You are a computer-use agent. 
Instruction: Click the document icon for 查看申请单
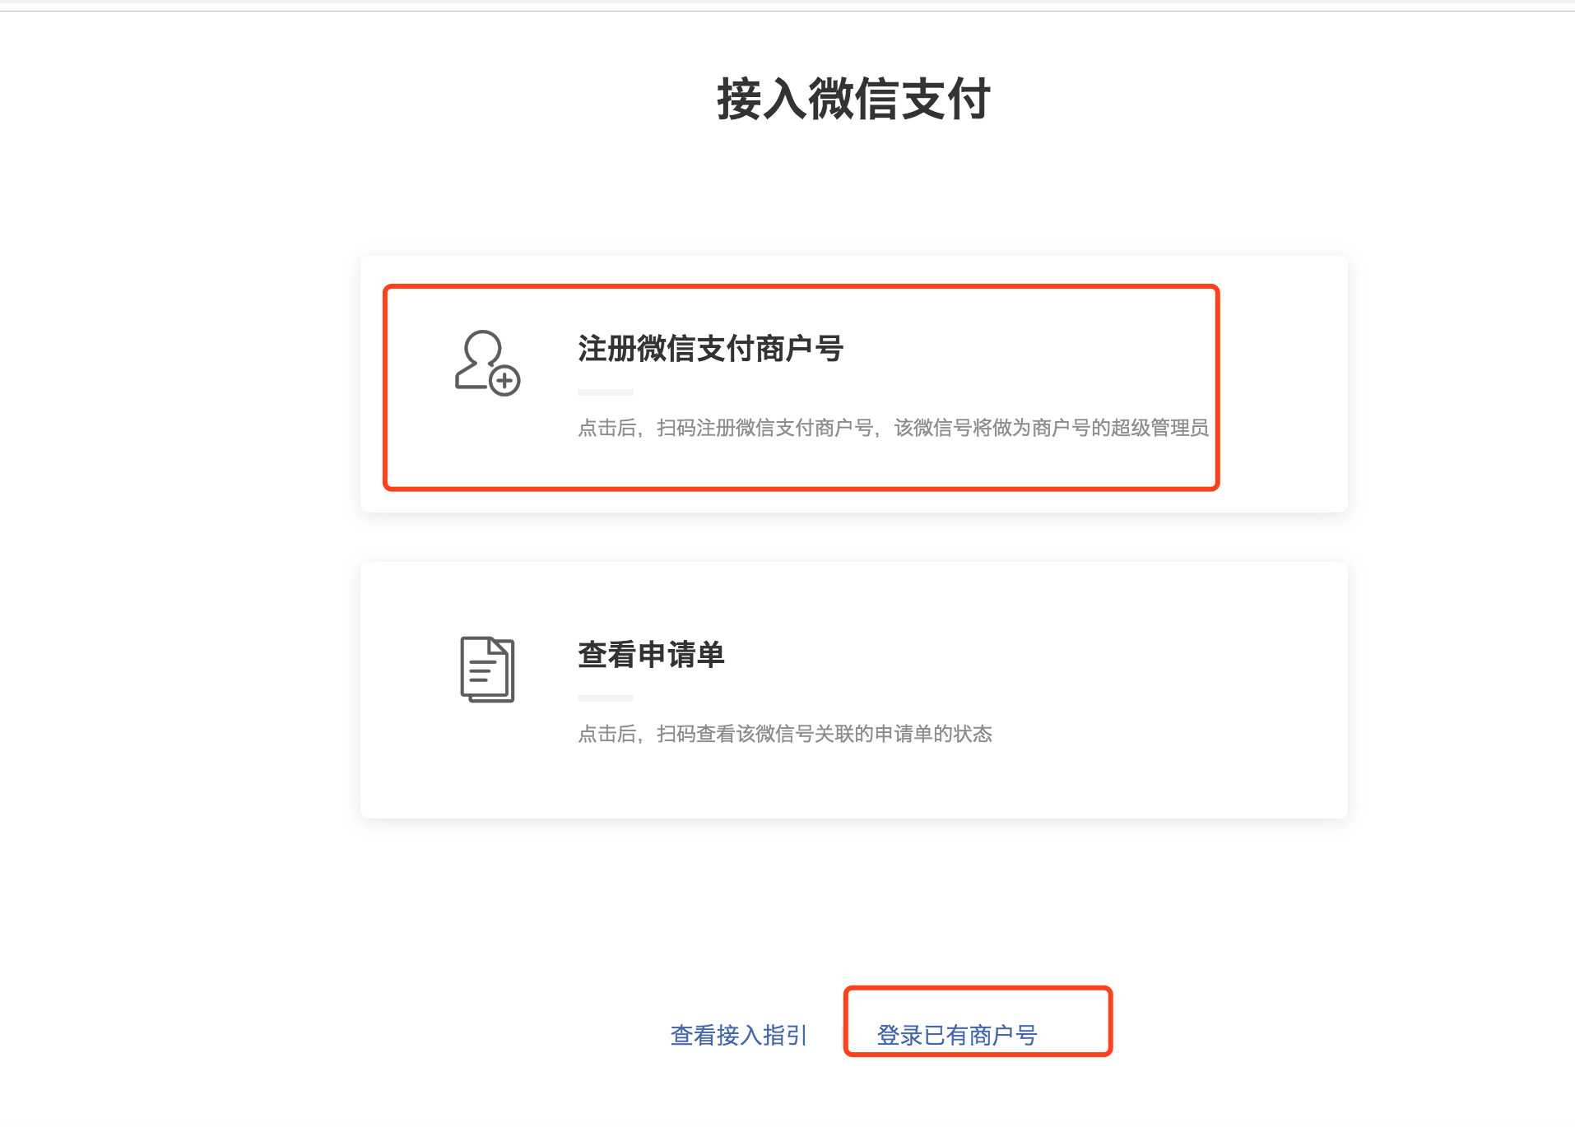[x=487, y=669]
